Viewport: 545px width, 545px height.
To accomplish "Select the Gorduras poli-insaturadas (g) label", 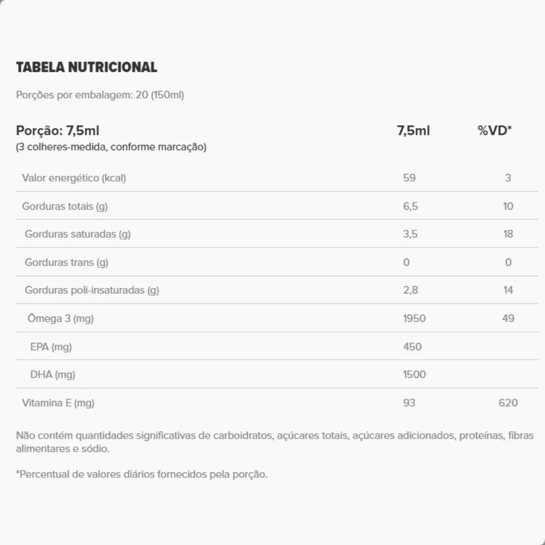I will pos(92,290).
